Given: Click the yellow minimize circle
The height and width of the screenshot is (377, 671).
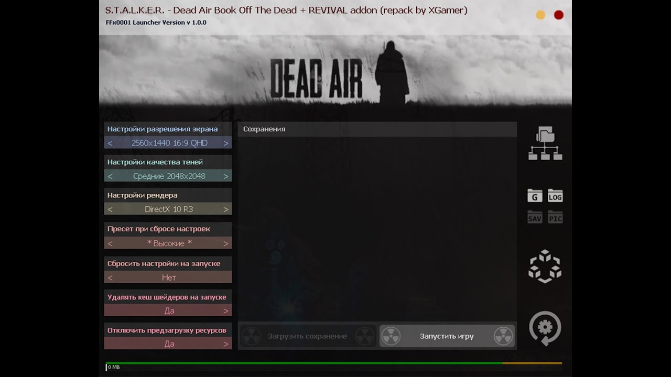Looking at the screenshot, I should click(540, 15).
